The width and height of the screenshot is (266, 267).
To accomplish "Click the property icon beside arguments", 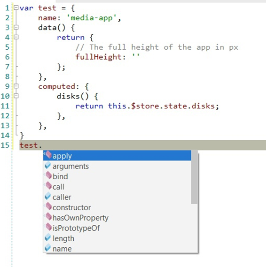I will click(x=48, y=165).
